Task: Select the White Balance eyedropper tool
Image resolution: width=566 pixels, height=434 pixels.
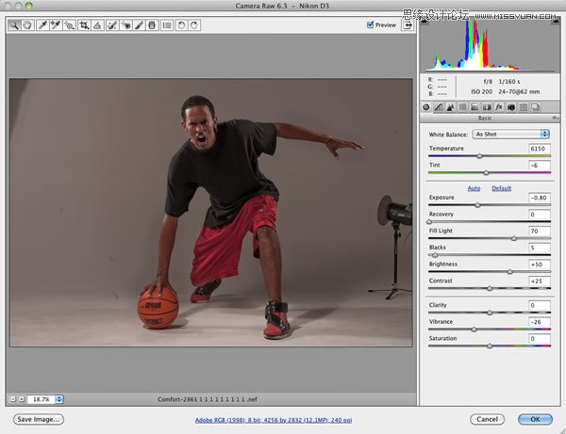Action: (42, 25)
